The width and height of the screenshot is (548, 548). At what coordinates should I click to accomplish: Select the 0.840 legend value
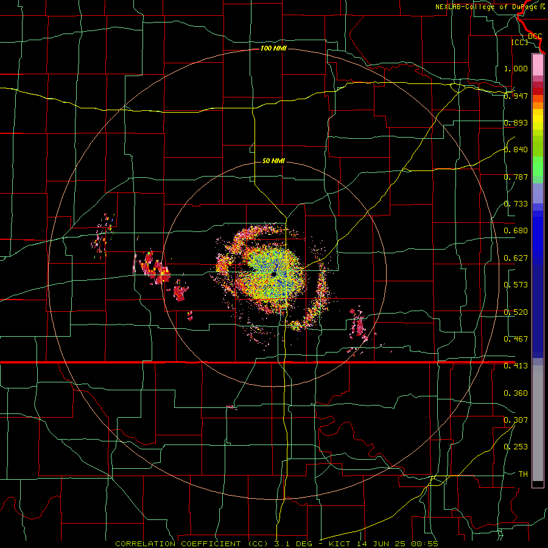516,150
